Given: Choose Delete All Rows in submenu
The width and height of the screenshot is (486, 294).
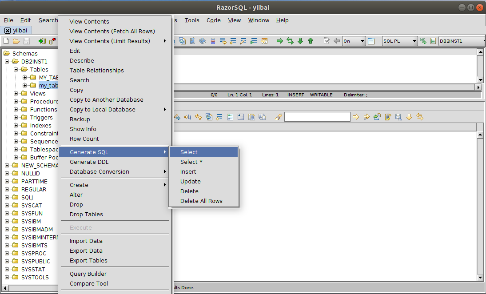Looking at the screenshot, I should [x=201, y=201].
